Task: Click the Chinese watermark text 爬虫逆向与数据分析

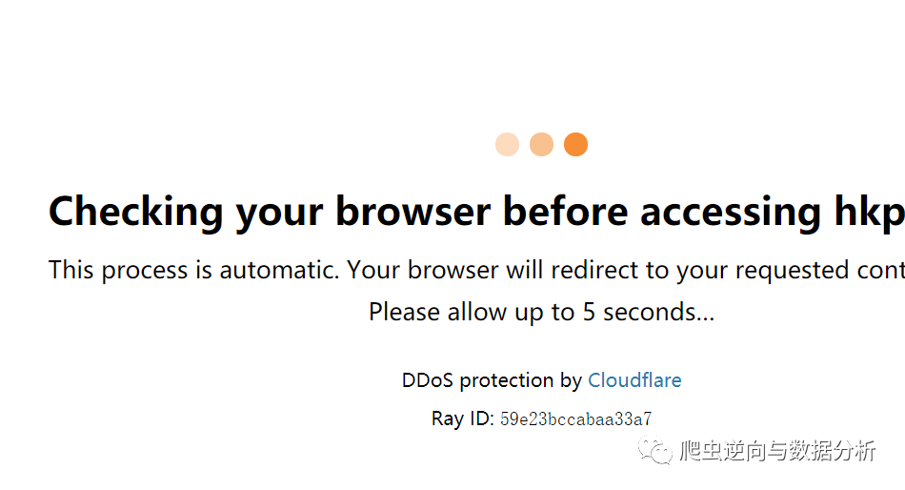Action: 778,451
